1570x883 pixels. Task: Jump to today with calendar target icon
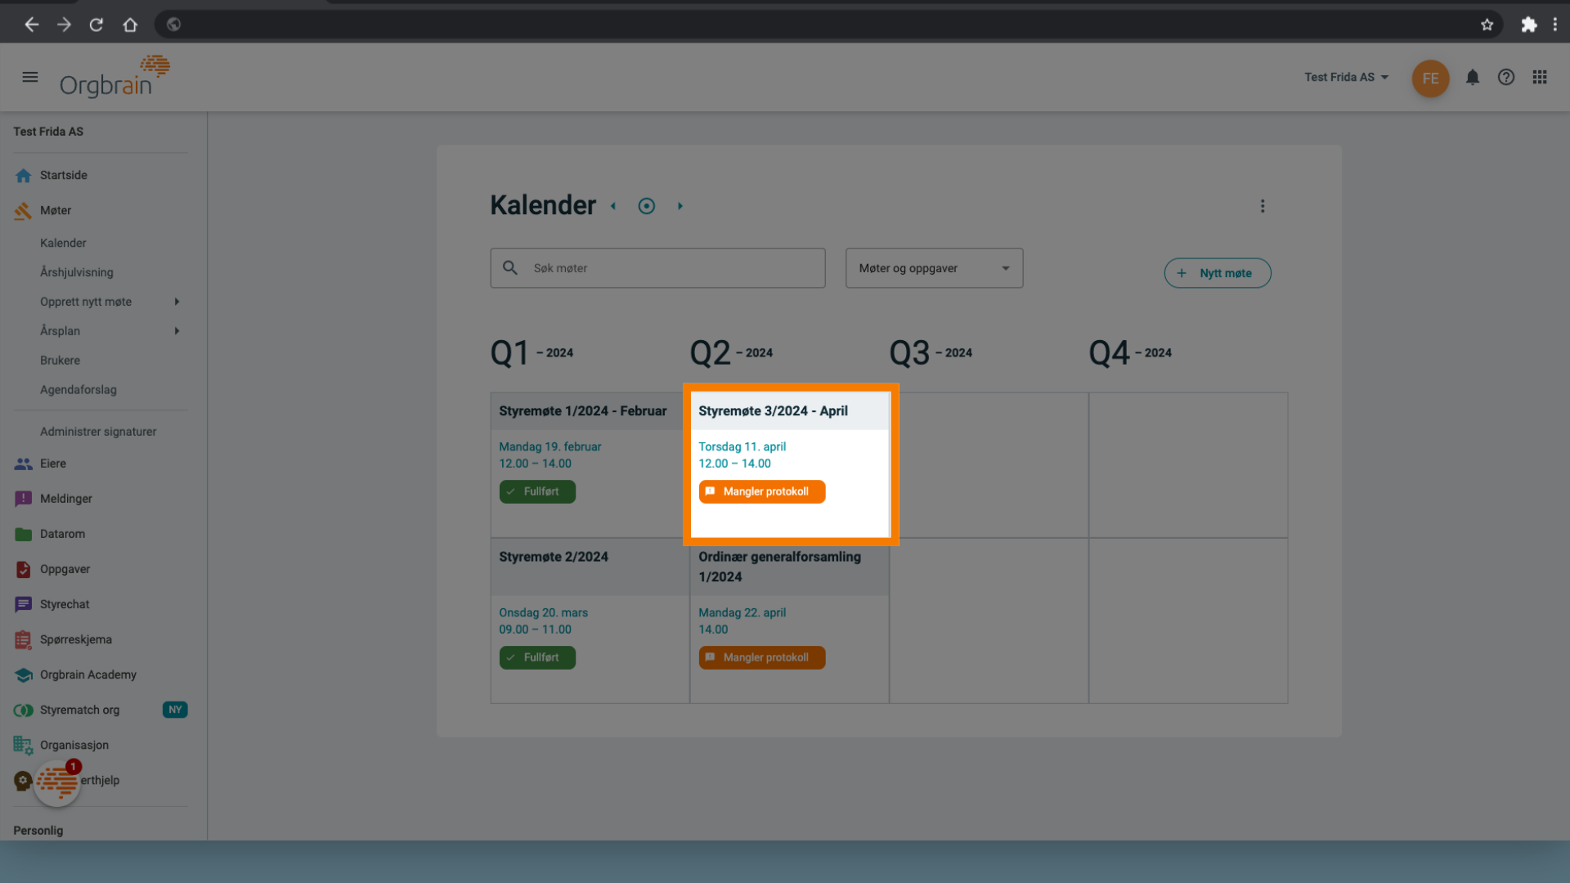(646, 206)
